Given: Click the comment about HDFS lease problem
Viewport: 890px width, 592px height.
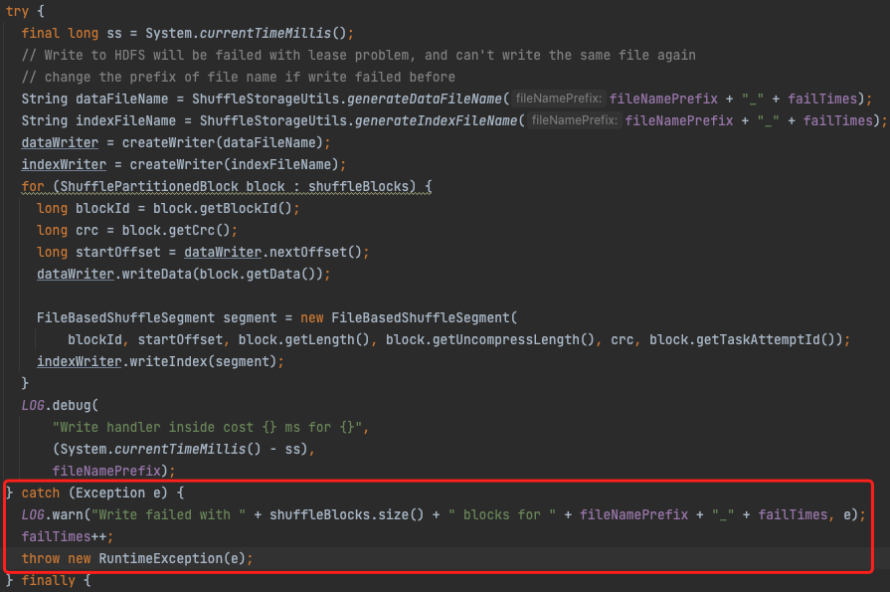Looking at the screenshot, I should click(358, 55).
